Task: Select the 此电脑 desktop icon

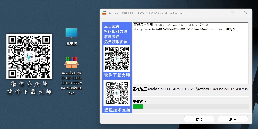Action: 72,37
